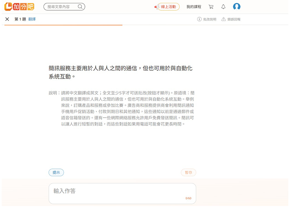Click the 暫存 save draft button
Screen dimensions: 290x221
point(188,173)
